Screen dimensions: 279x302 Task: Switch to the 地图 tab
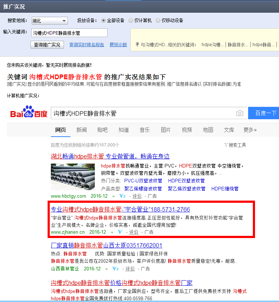pos(208,130)
